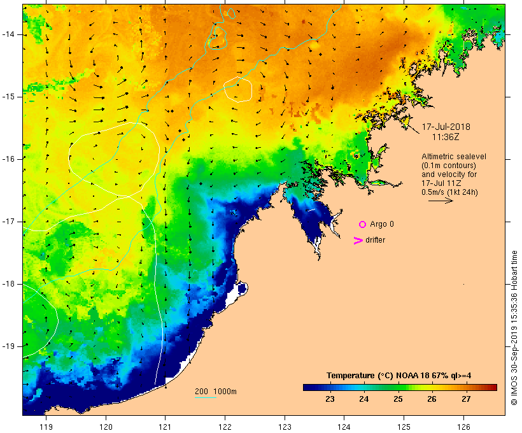The height and width of the screenshot is (433, 522).
Task: Click the longitude axis label 124
Action: click(344, 427)
